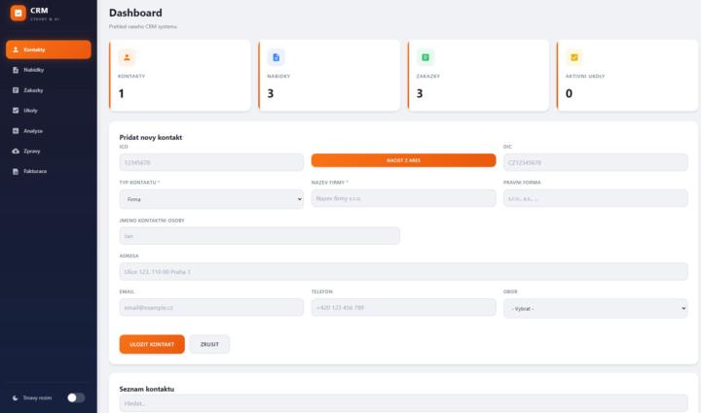Click the Zpravy cloud icon in sidebar
The image size is (701, 413).
[x=16, y=152]
